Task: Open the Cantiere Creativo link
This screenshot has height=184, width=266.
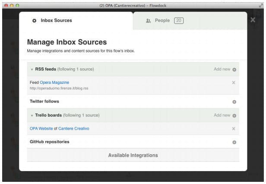Action: coord(74,129)
